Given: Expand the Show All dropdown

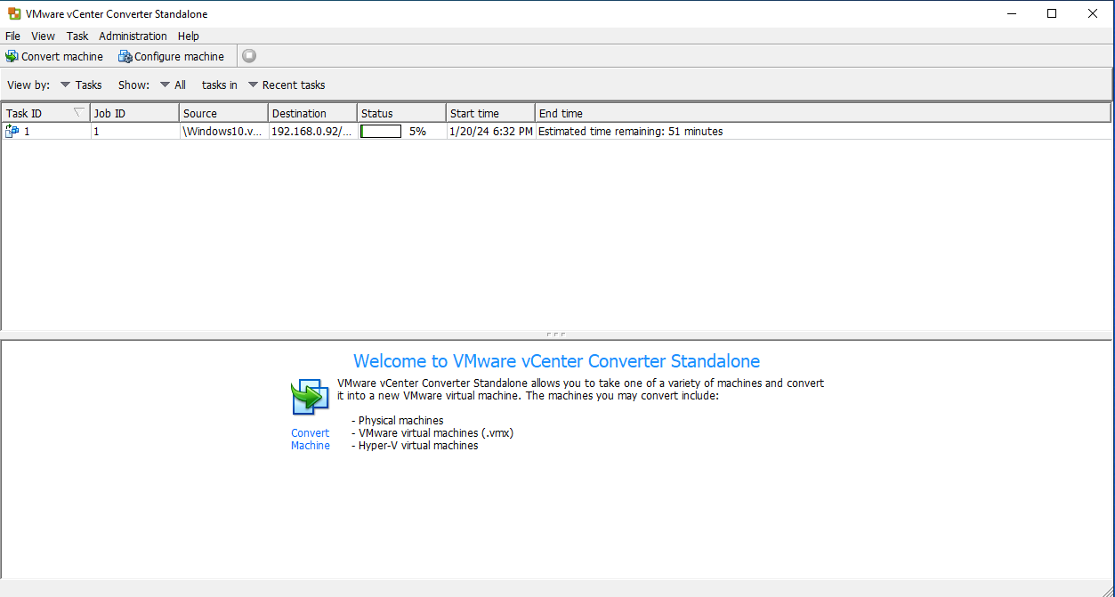Looking at the screenshot, I should tap(173, 85).
